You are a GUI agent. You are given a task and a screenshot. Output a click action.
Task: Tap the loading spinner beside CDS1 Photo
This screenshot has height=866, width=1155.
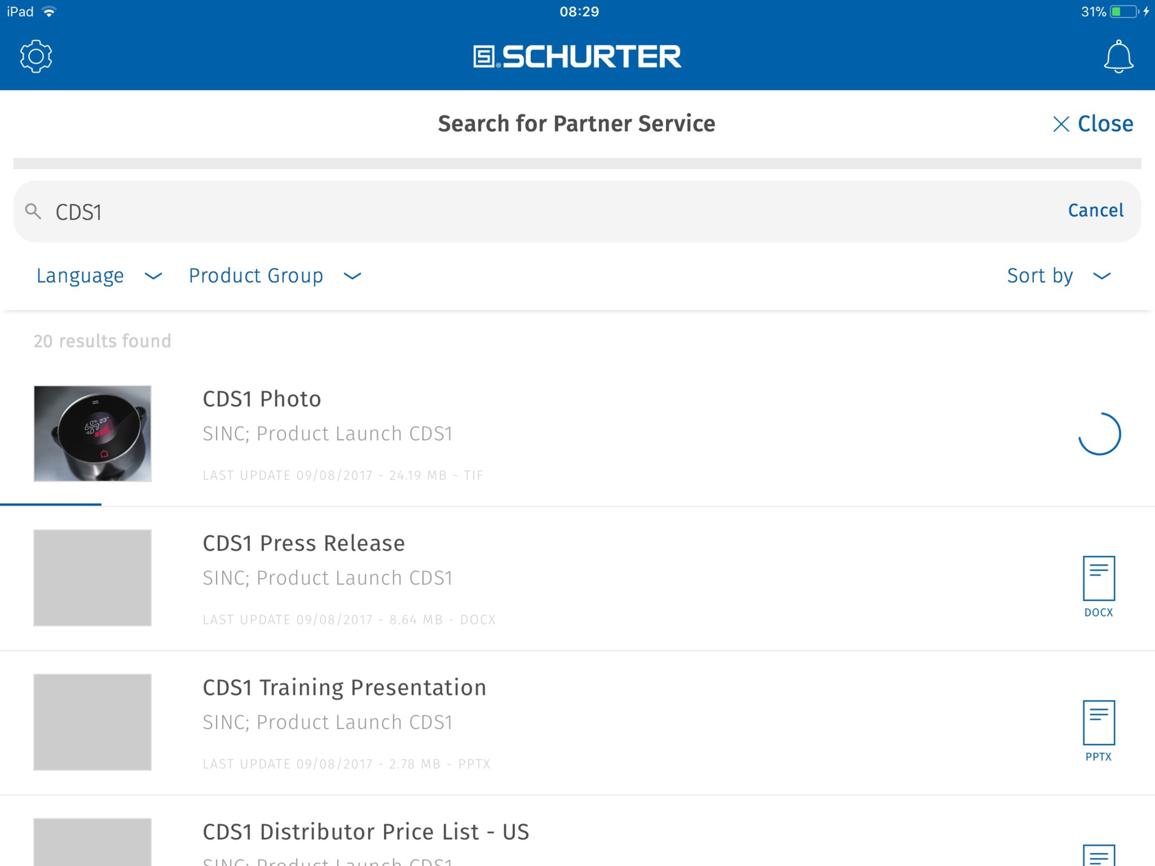click(x=1099, y=434)
